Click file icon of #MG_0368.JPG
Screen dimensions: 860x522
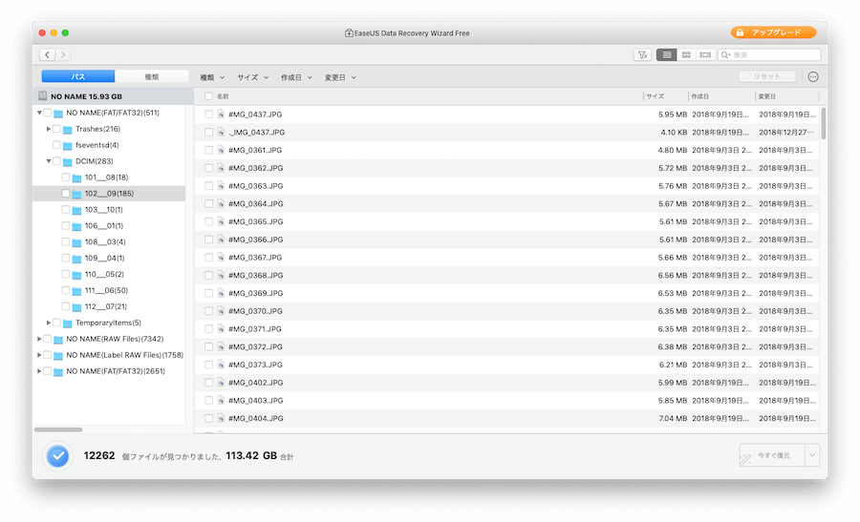click(221, 275)
